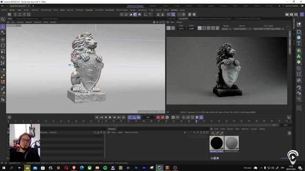Switch to the Atributos tab
The image size is (305, 171).
pyautogui.click(x=112, y=129)
